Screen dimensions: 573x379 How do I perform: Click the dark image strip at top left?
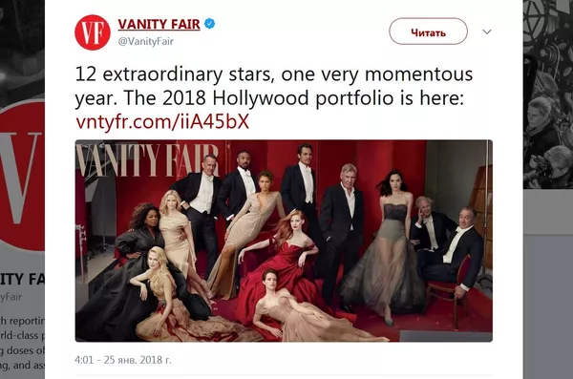click(22, 53)
